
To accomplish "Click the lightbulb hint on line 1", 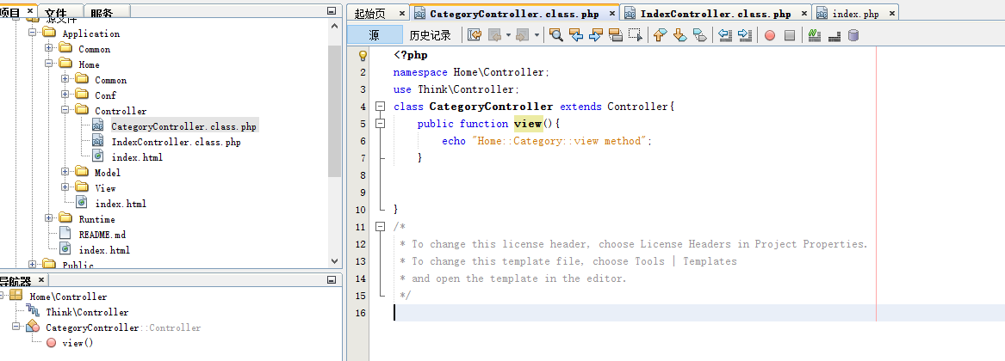I will [x=363, y=55].
